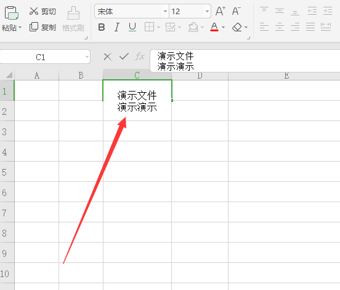This screenshot has width=340, height=290.
Task: Increase indent icon
Action: point(328,10)
